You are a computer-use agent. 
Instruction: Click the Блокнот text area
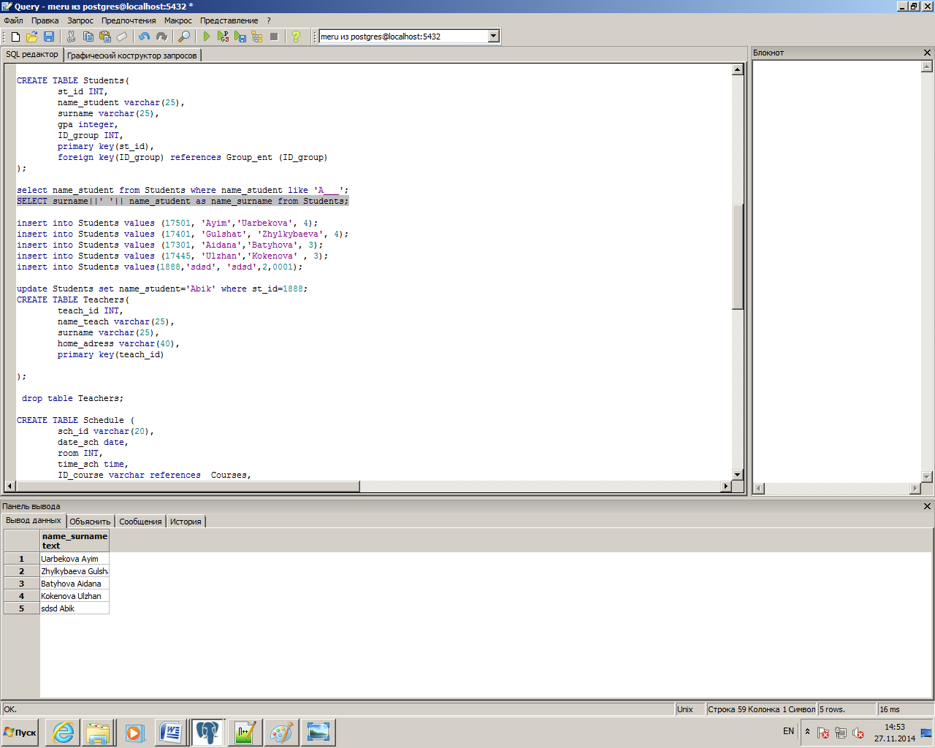tap(837, 270)
